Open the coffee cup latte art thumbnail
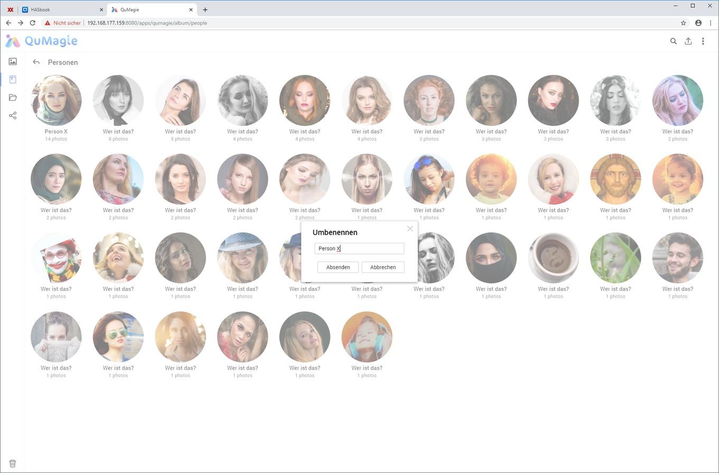This screenshot has height=473, width=719. (x=554, y=258)
